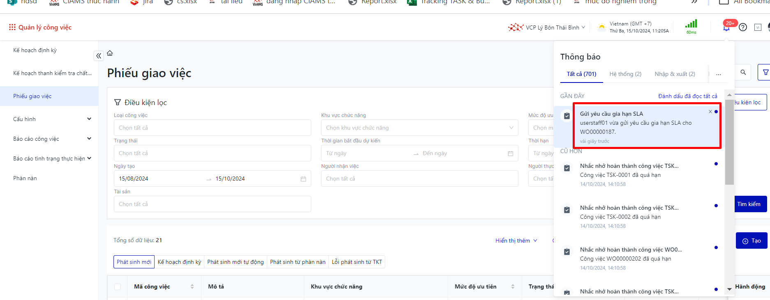The width and height of the screenshot is (770, 300).
Task: Click Đánh dấu đã đọc tất cả link
Action: click(x=687, y=96)
